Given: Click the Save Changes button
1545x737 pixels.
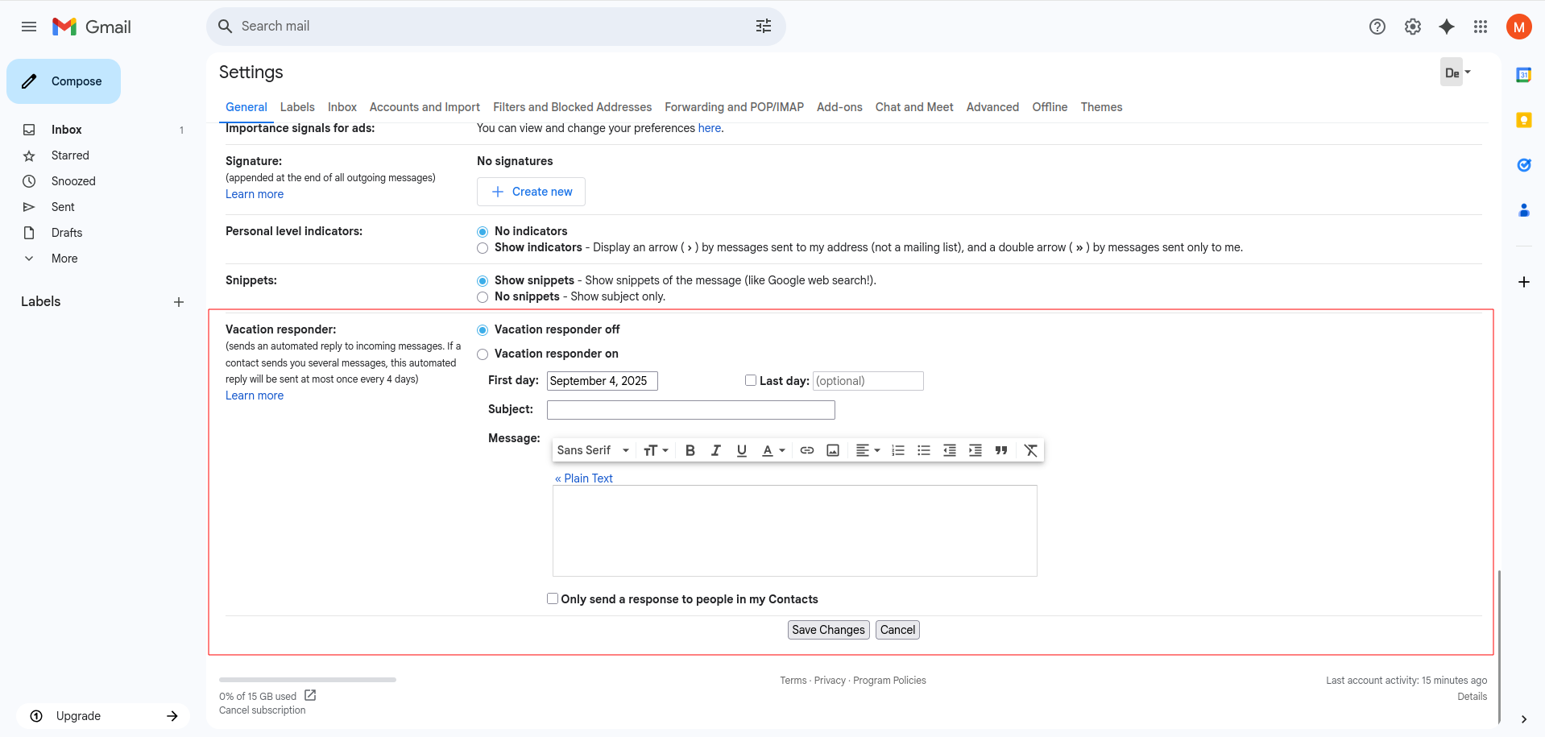Looking at the screenshot, I should pyautogui.click(x=828, y=630).
